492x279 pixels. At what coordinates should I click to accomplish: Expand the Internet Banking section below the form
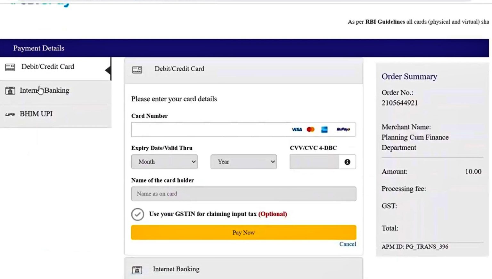point(176,269)
